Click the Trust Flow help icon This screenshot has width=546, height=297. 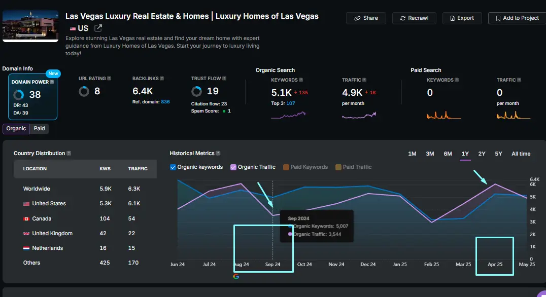[x=224, y=78]
